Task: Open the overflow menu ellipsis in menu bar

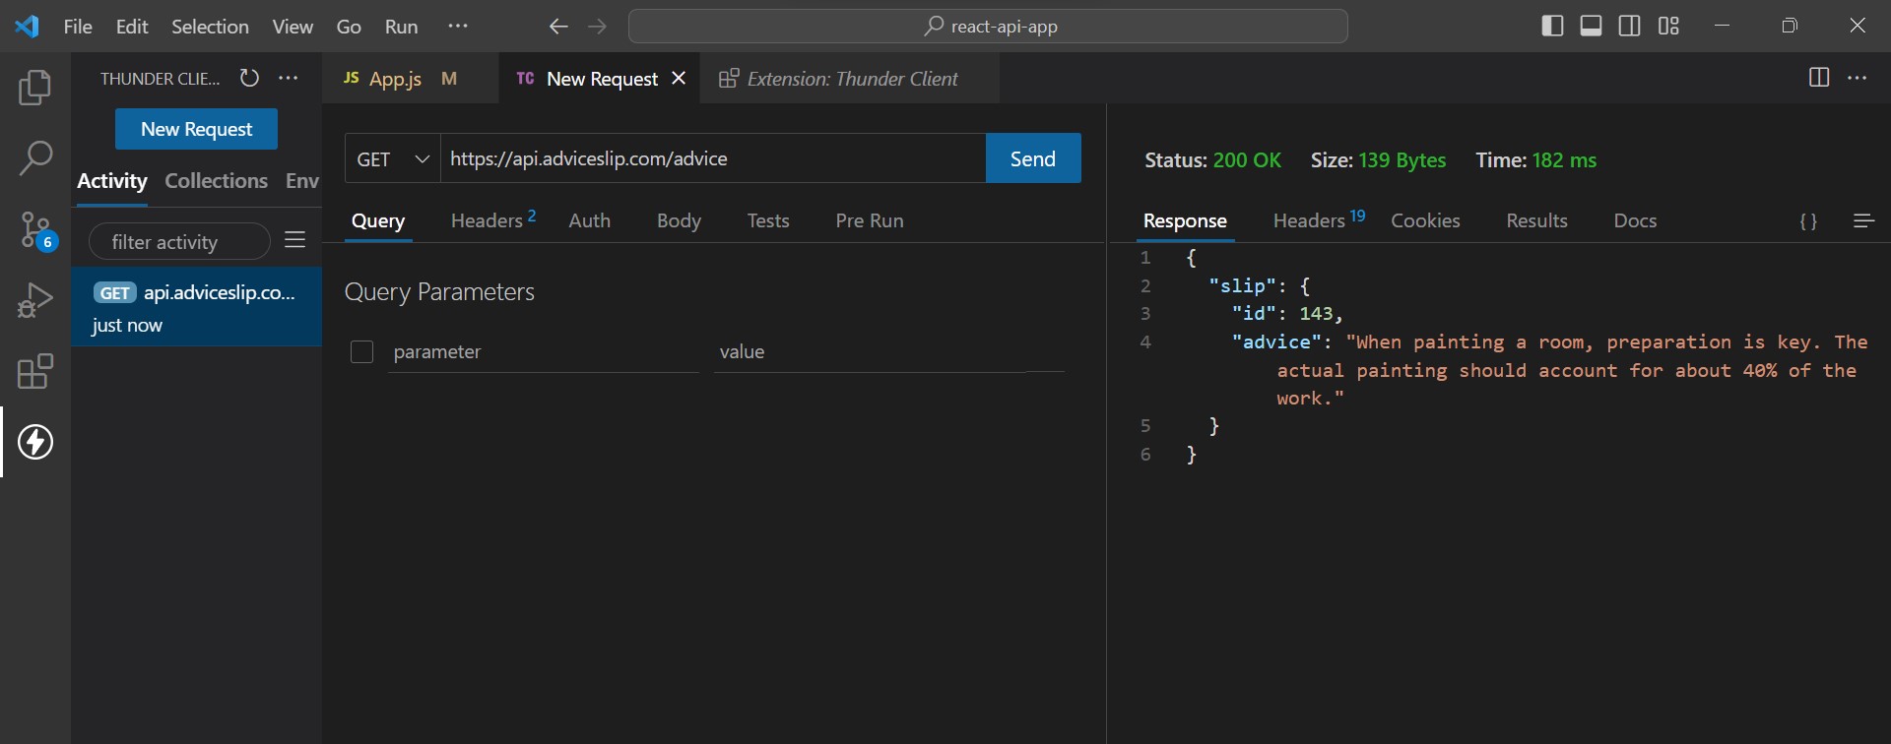Action: [458, 27]
